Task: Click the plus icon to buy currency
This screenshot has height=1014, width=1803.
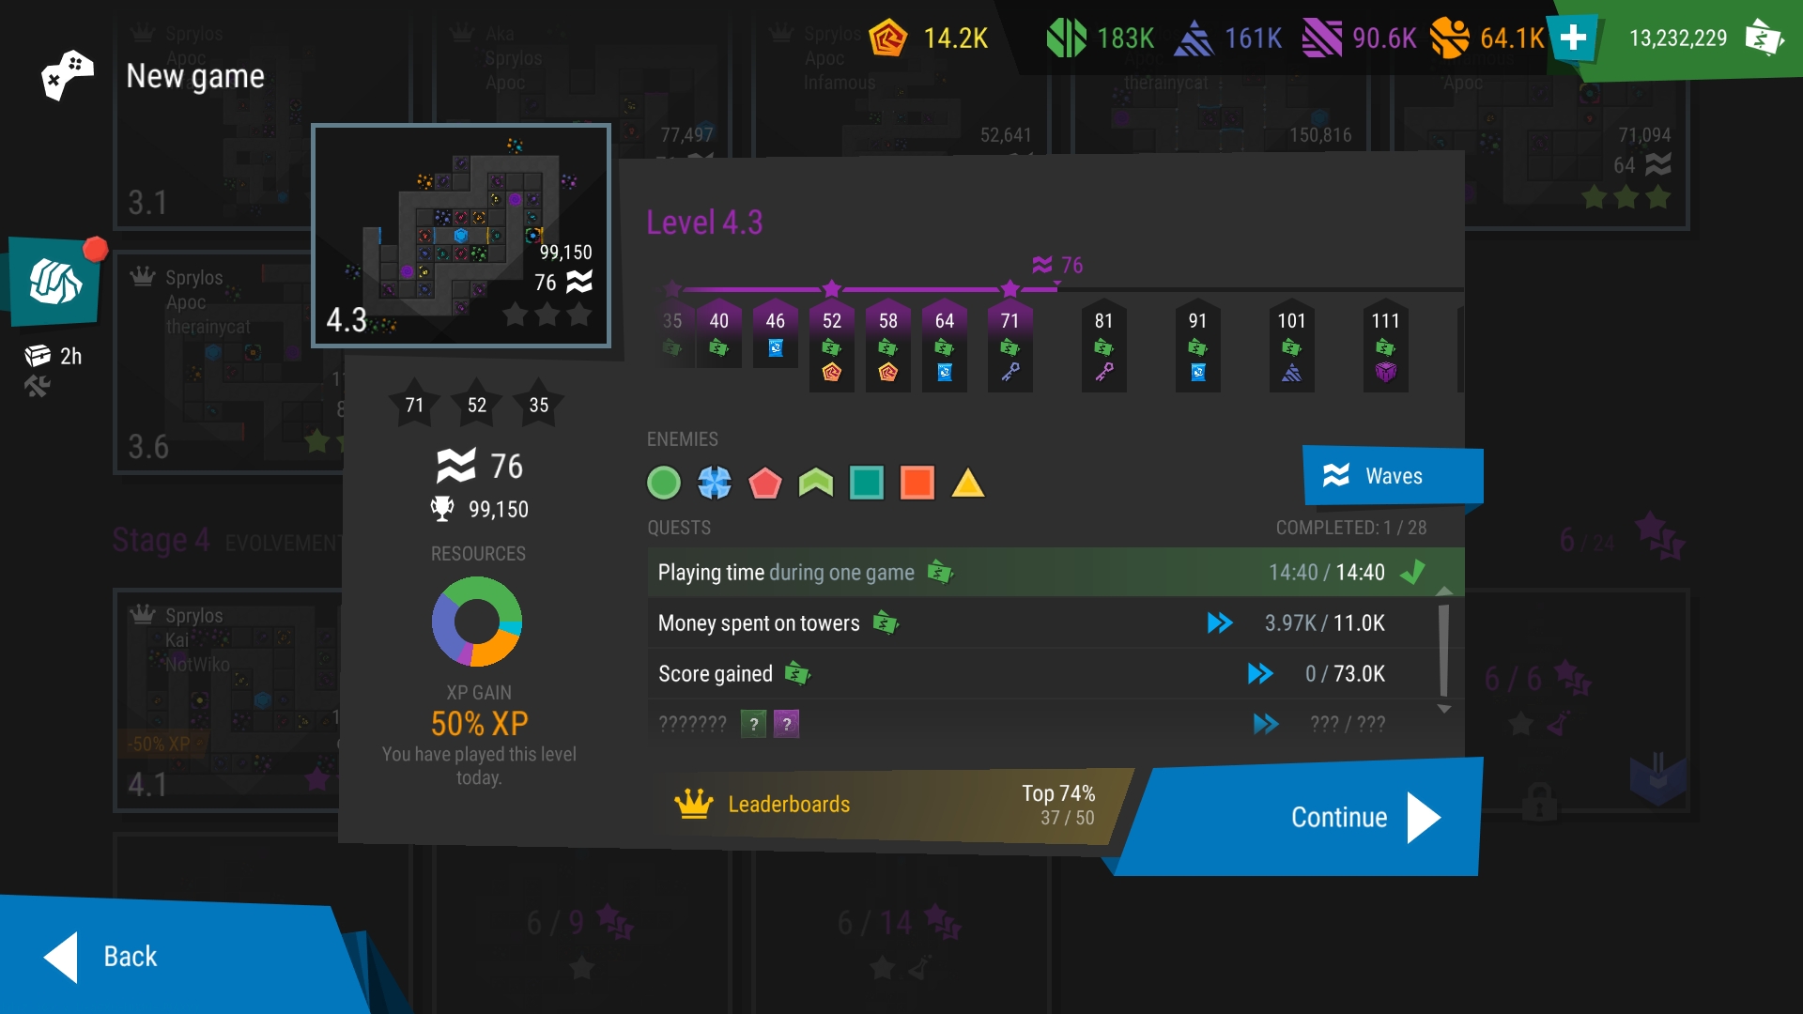Action: pos(1574,38)
